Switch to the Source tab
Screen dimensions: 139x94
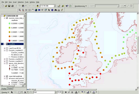click(10, 88)
